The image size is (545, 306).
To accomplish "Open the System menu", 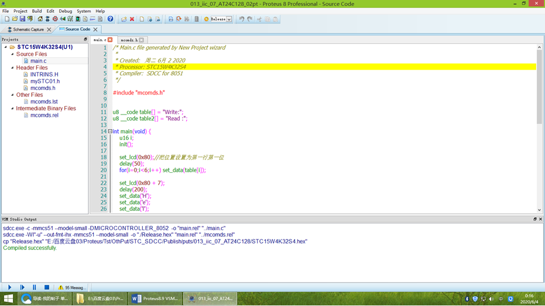I will click(x=84, y=11).
